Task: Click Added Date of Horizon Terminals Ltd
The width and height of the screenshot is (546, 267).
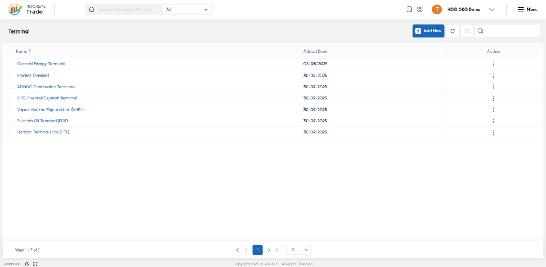Action: pos(316,132)
